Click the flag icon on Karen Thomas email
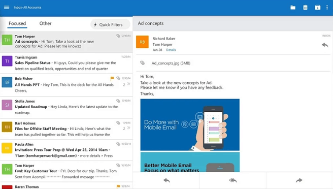The height and width of the screenshot is (189, 333). coord(118,186)
